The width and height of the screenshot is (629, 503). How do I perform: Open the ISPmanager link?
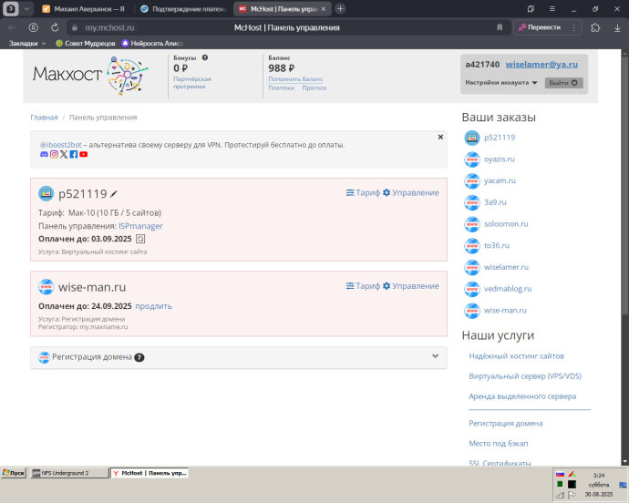(x=140, y=226)
